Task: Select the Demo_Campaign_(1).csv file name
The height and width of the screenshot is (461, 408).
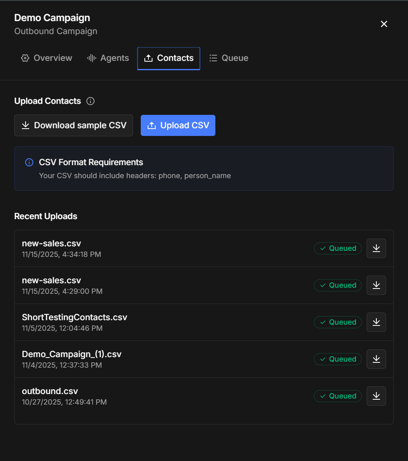Action: pyautogui.click(x=72, y=354)
